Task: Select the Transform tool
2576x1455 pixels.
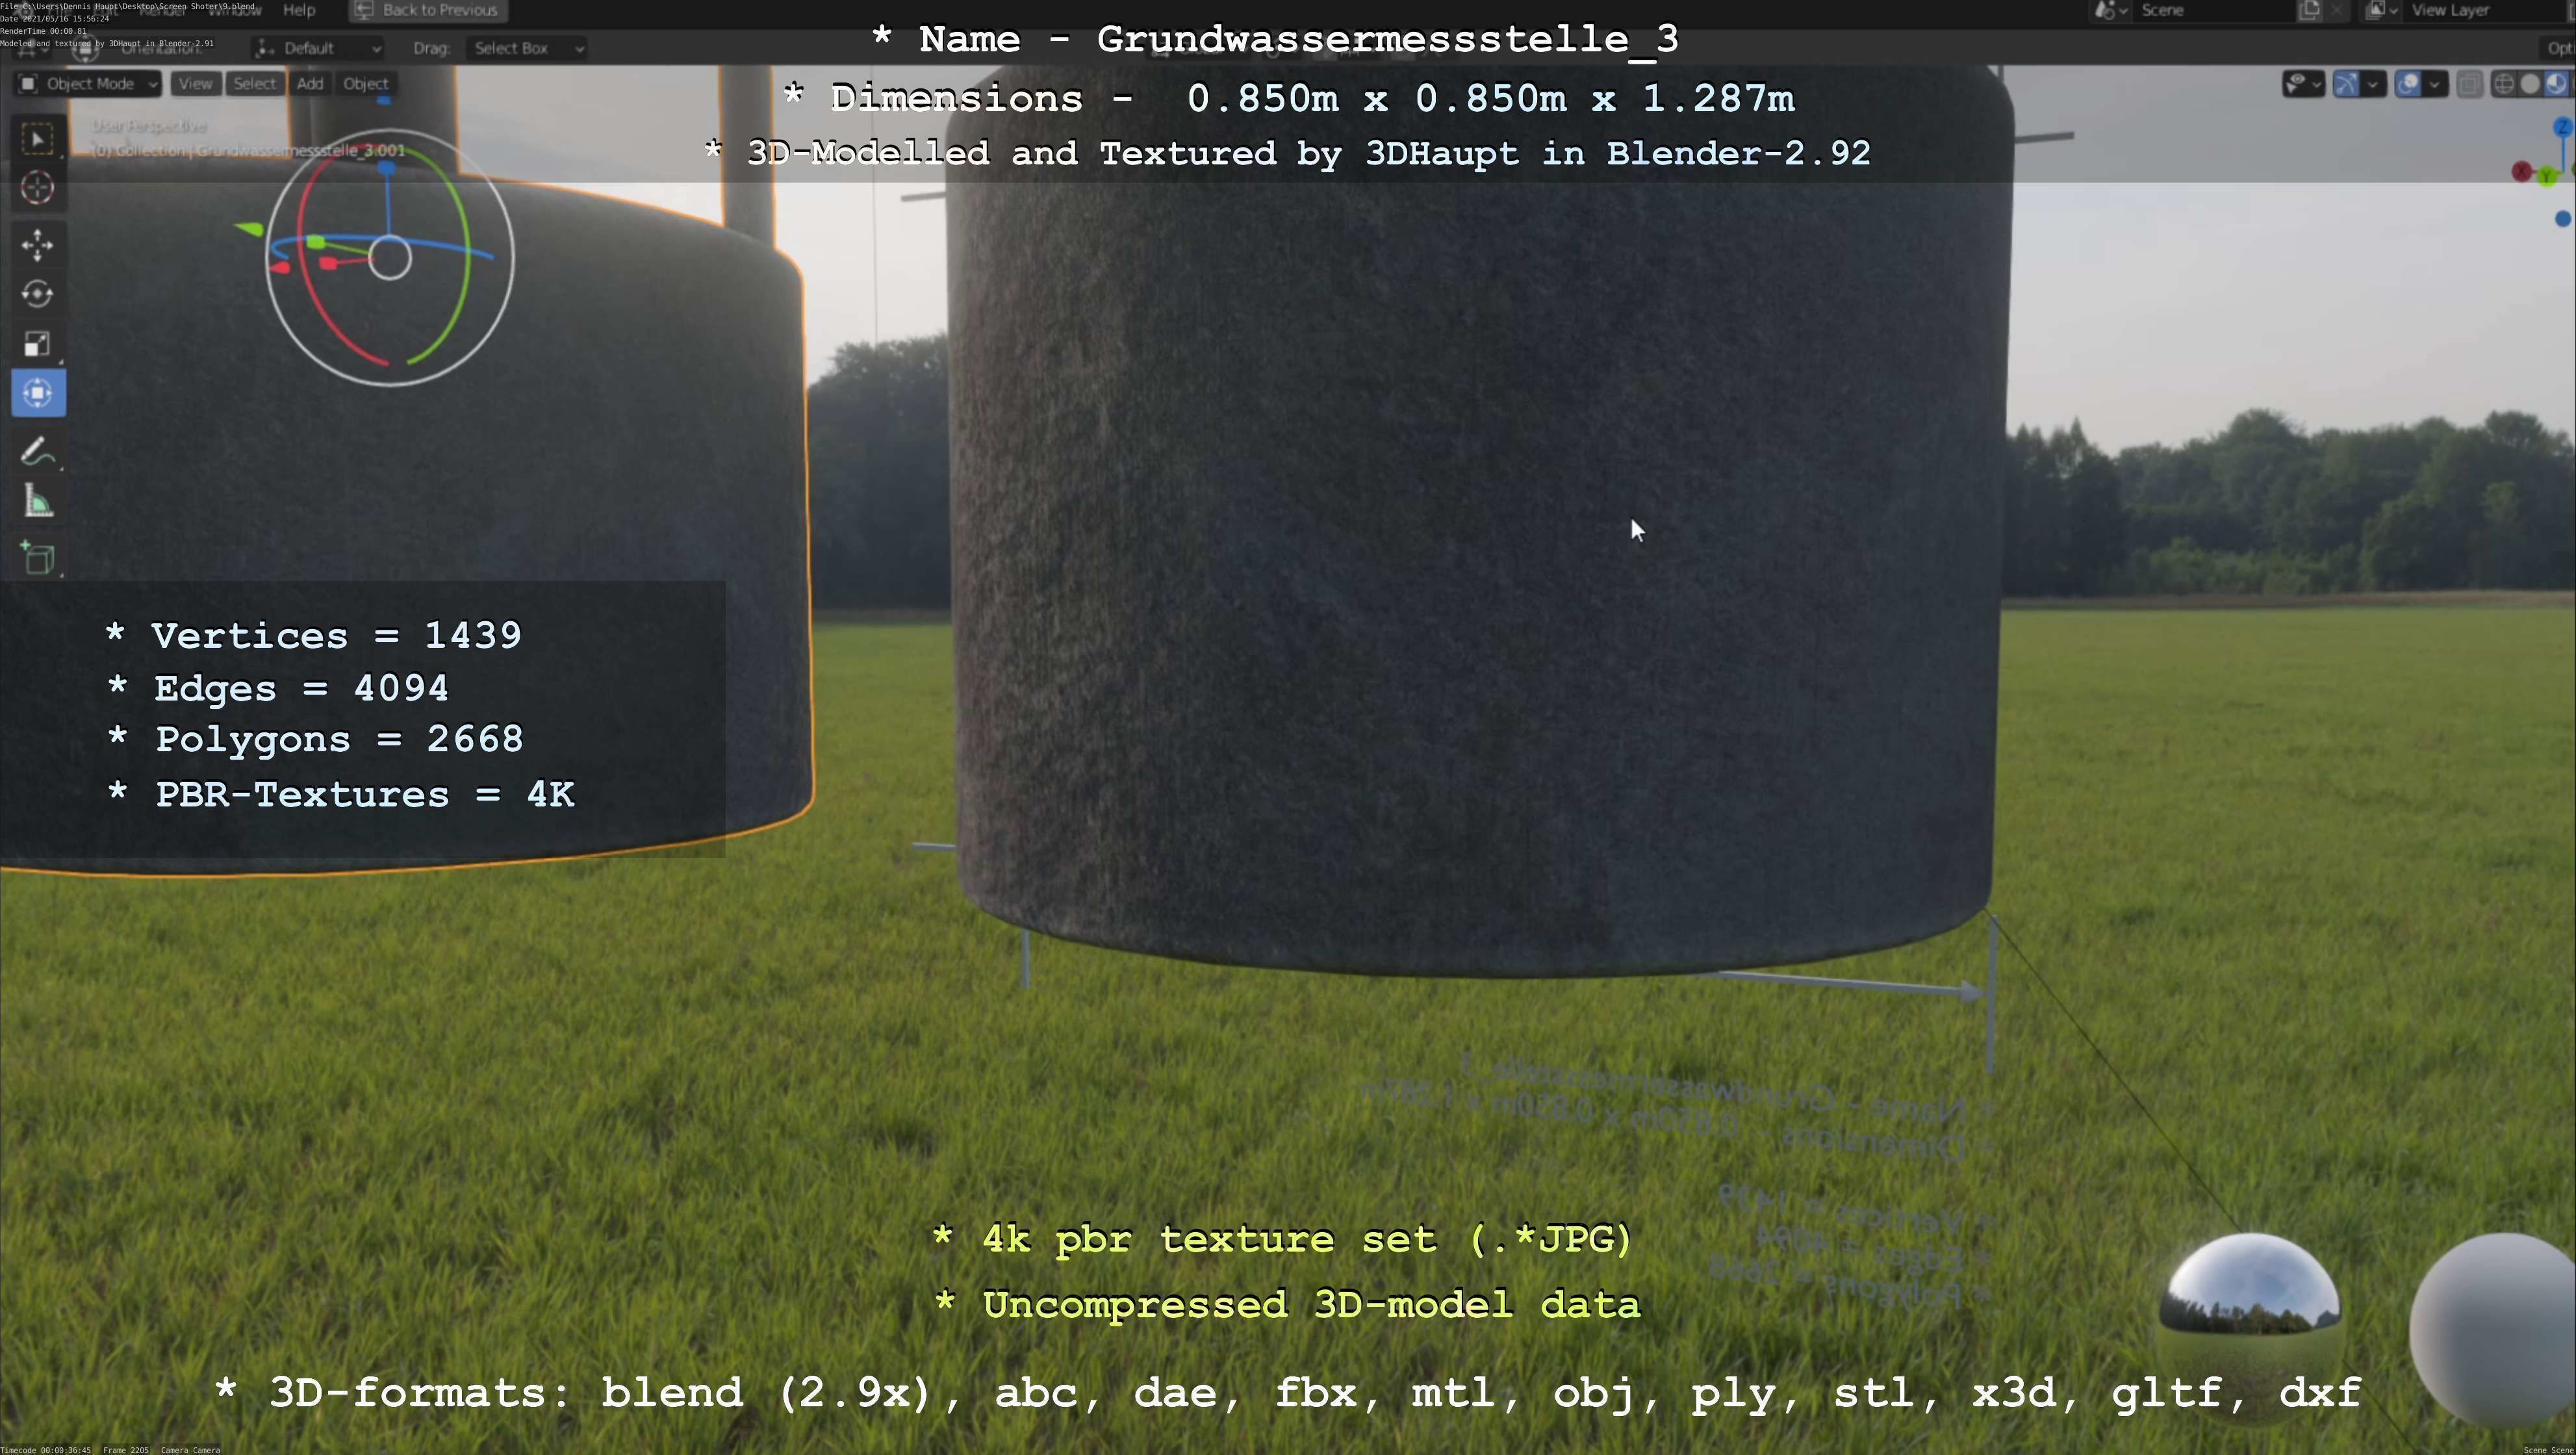Action: [38, 393]
